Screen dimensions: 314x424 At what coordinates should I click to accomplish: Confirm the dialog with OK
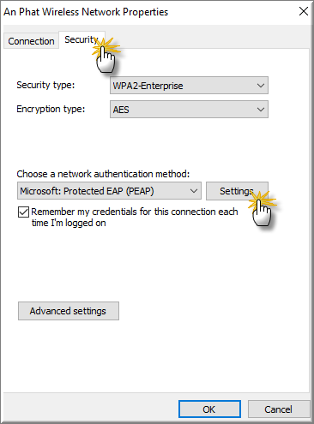(209, 409)
